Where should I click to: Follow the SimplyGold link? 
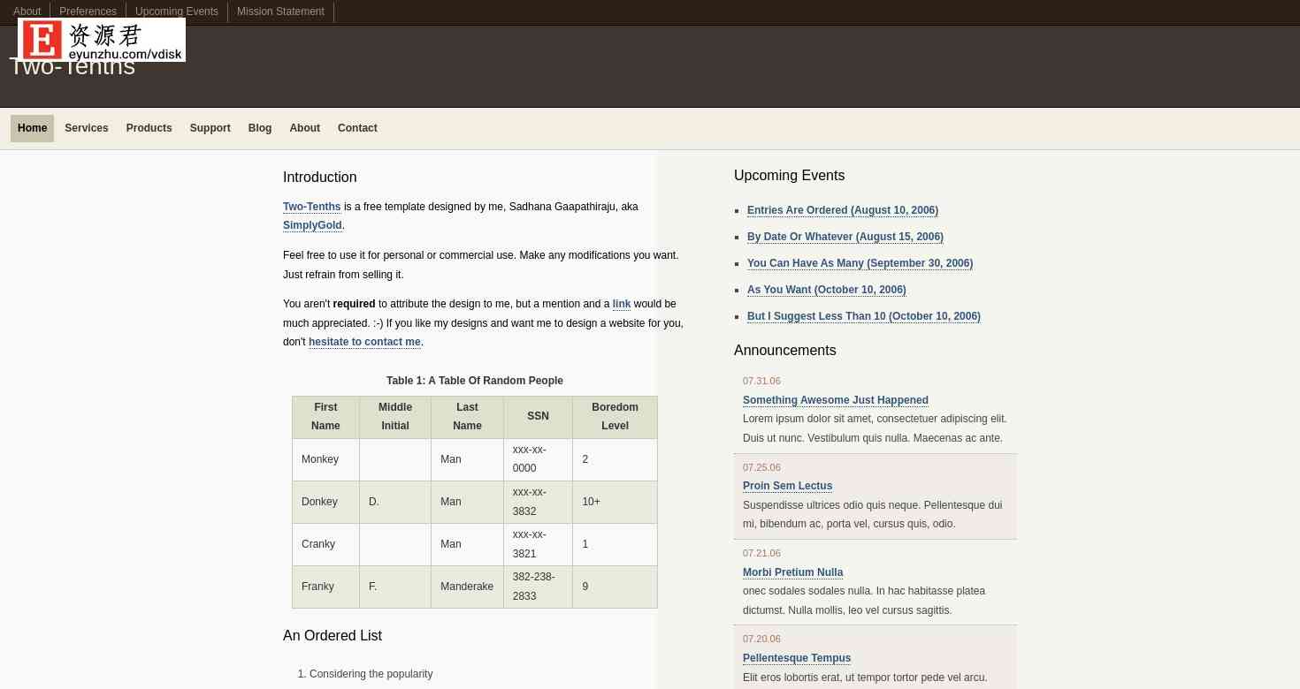click(312, 225)
